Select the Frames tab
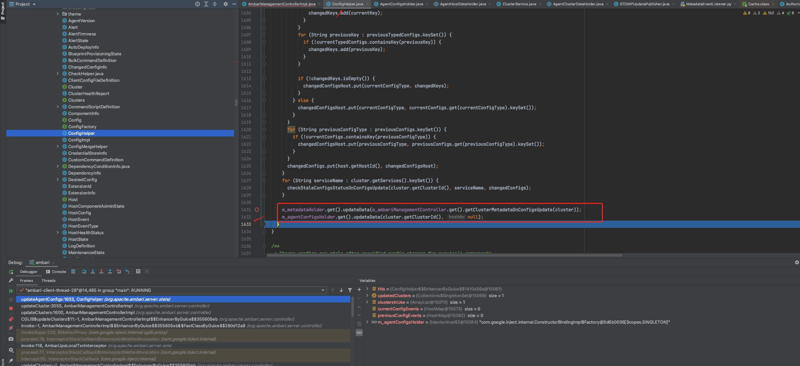The width and height of the screenshot is (800, 366). pos(27,281)
